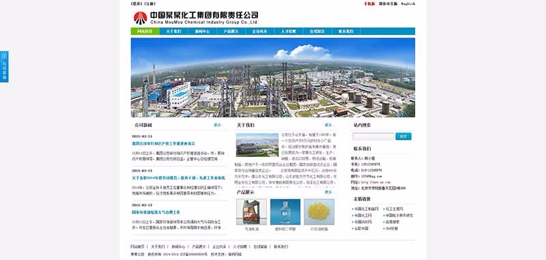Open friendly link 中国化工制造网
546x260 pixels.
(367, 210)
